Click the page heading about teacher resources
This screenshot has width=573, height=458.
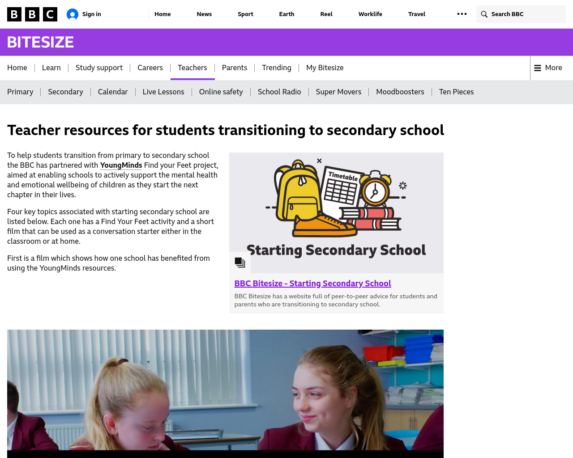tap(226, 130)
